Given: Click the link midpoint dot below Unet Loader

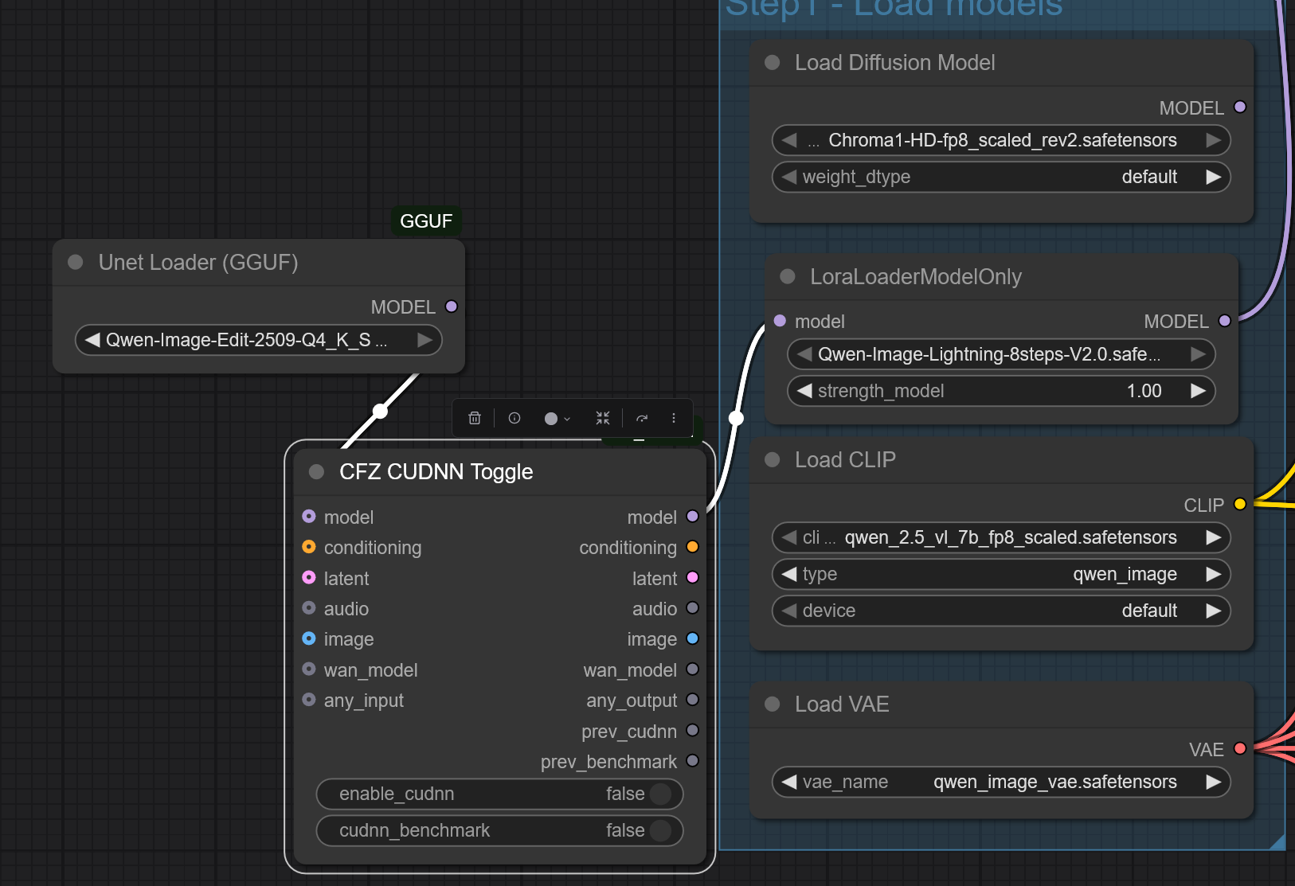Looking at the screenshot, I should [381, 411].
